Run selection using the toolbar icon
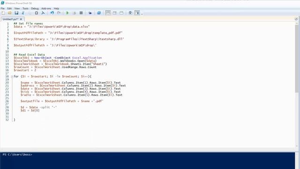300x169 pixels. (x=74, y=13)
